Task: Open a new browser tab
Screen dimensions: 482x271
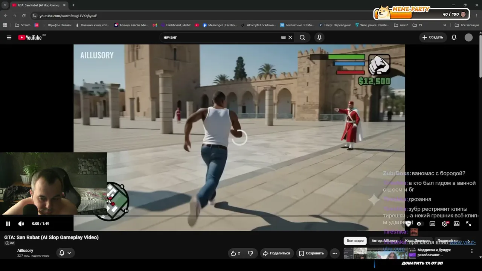Action: (73, 5)
